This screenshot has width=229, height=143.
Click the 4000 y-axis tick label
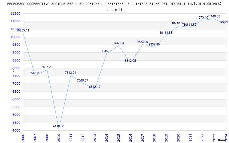[x=16, y=131]
